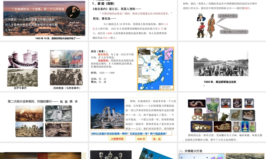Viewport: 266px width, 159px height.
Task: Click the color photo of stone ruins field
Action: [29, 130]
